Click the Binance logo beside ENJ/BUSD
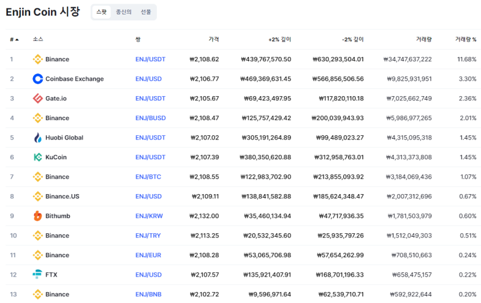 pyautogui.click(x=38, y=118)
